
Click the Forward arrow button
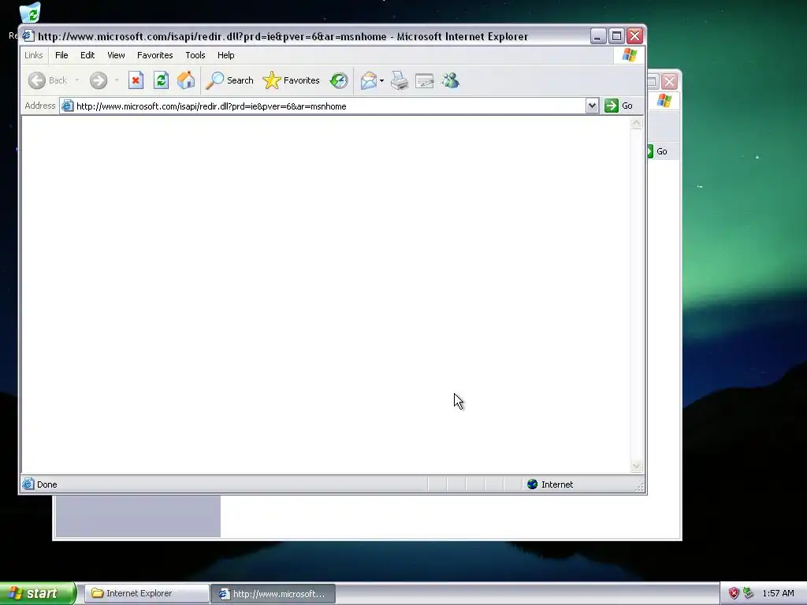(99, 80)
